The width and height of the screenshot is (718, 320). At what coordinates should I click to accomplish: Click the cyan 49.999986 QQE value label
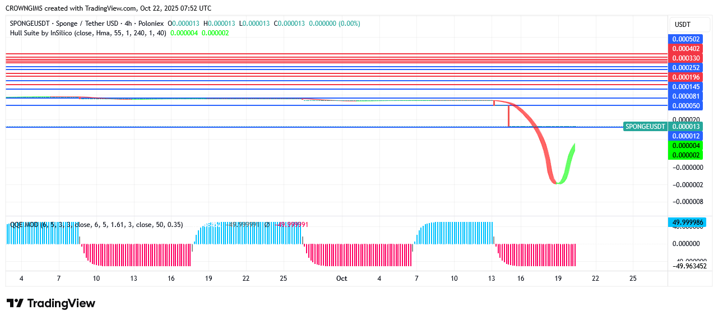(x=685, y=222)
